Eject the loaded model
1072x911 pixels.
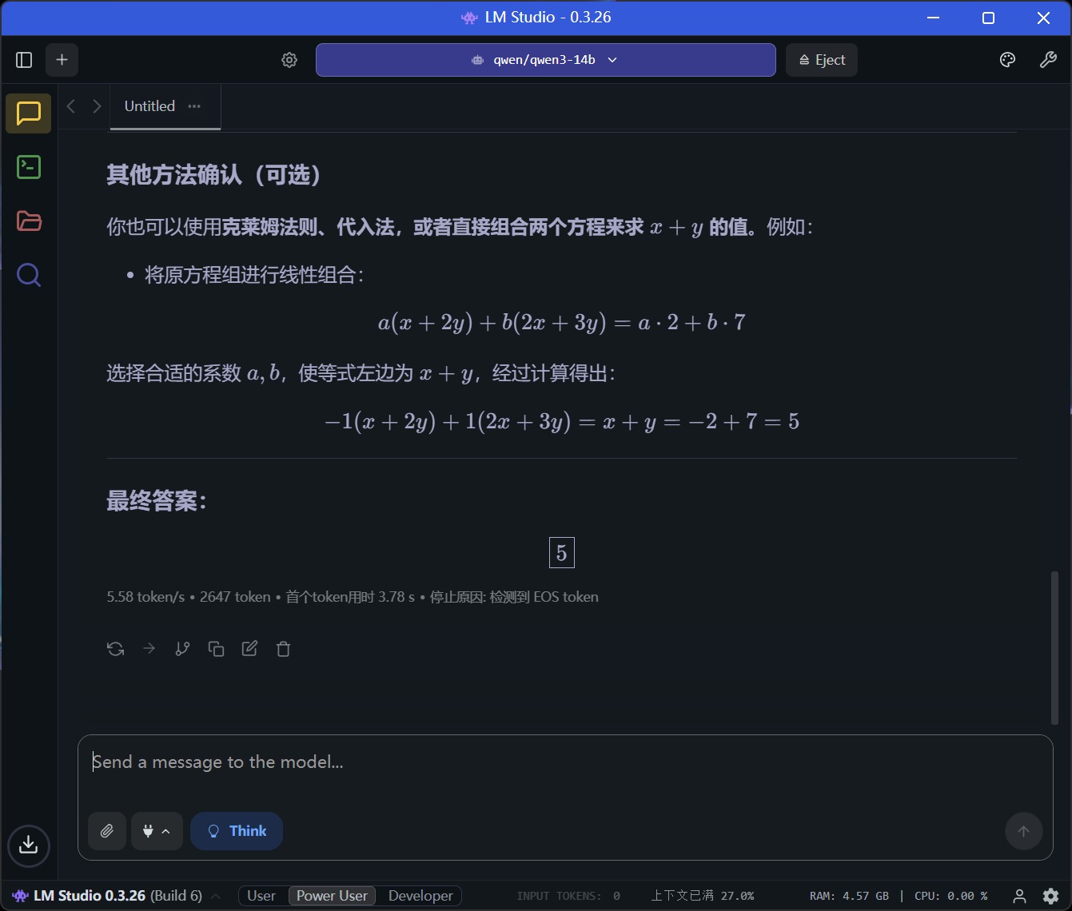[822, 60]
